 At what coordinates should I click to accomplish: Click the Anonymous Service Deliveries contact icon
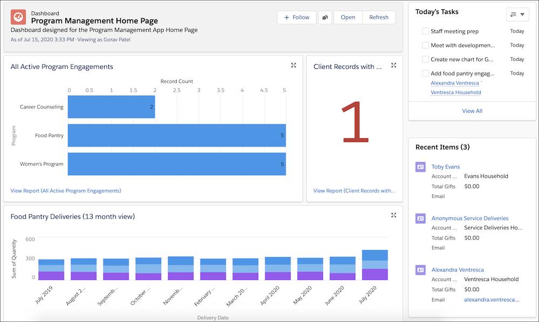(x=420, y=218)
